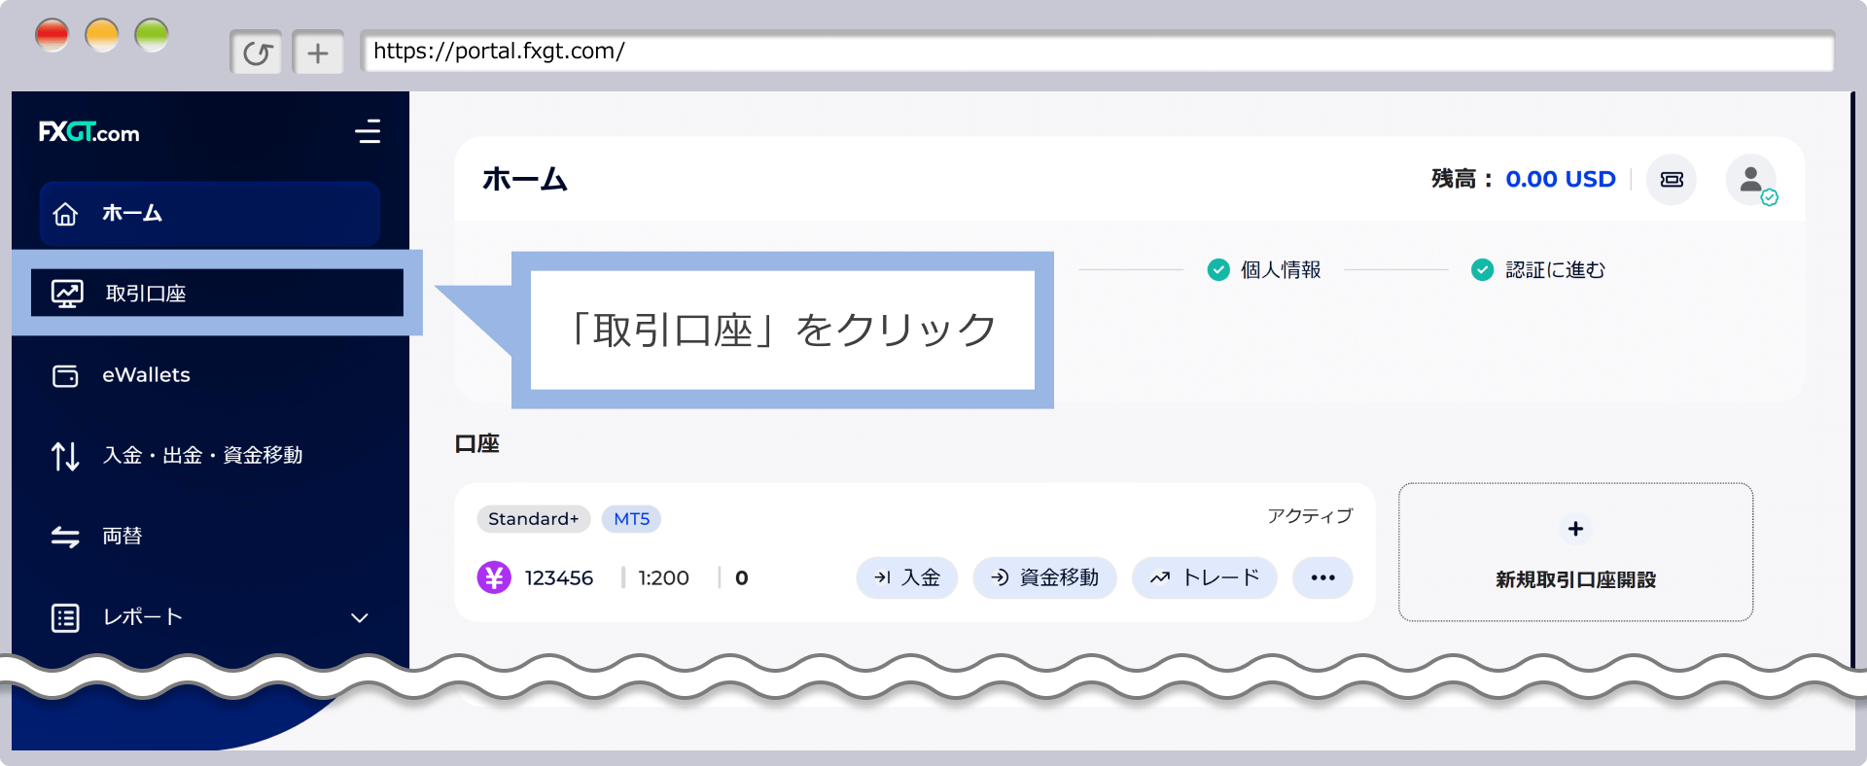Click the MT5 platform tag
Image resolution: width=1867 pixels, height=766 pixels.
click(x=631, y=519)
